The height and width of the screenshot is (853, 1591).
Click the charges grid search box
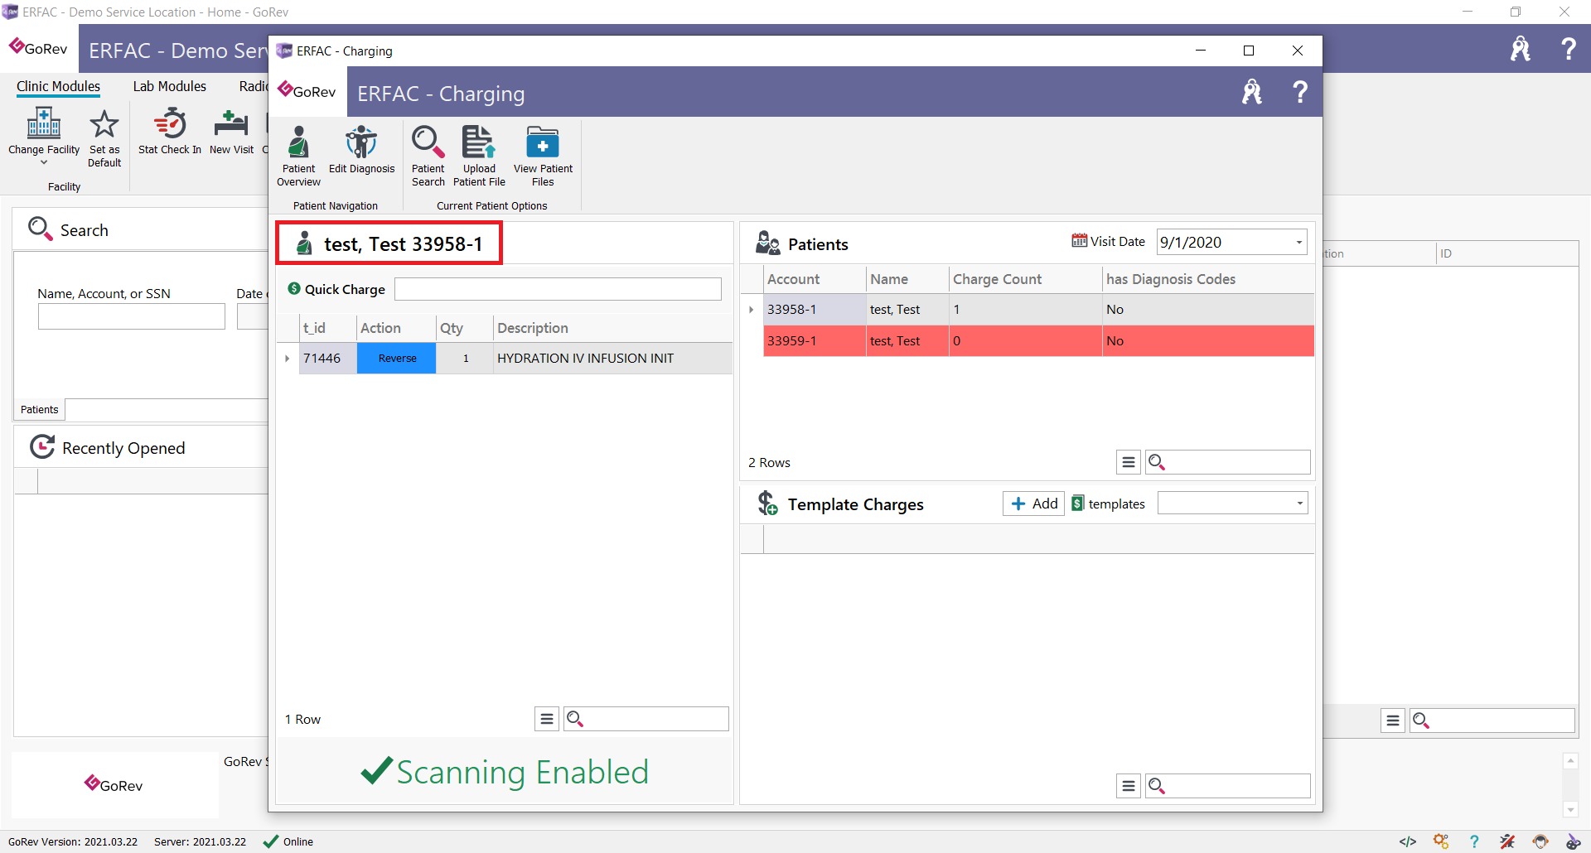646,719
